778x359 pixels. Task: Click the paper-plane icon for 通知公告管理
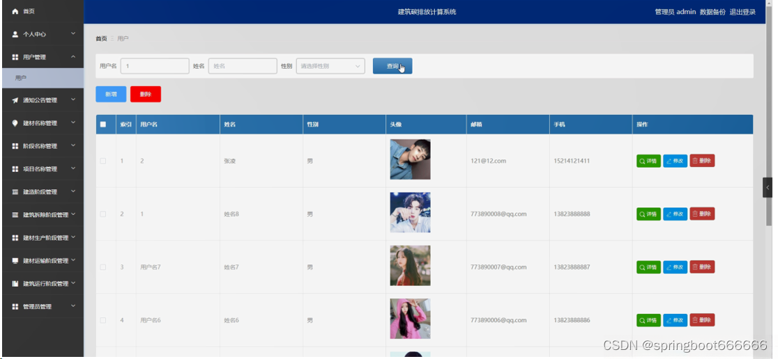(15, 100)
